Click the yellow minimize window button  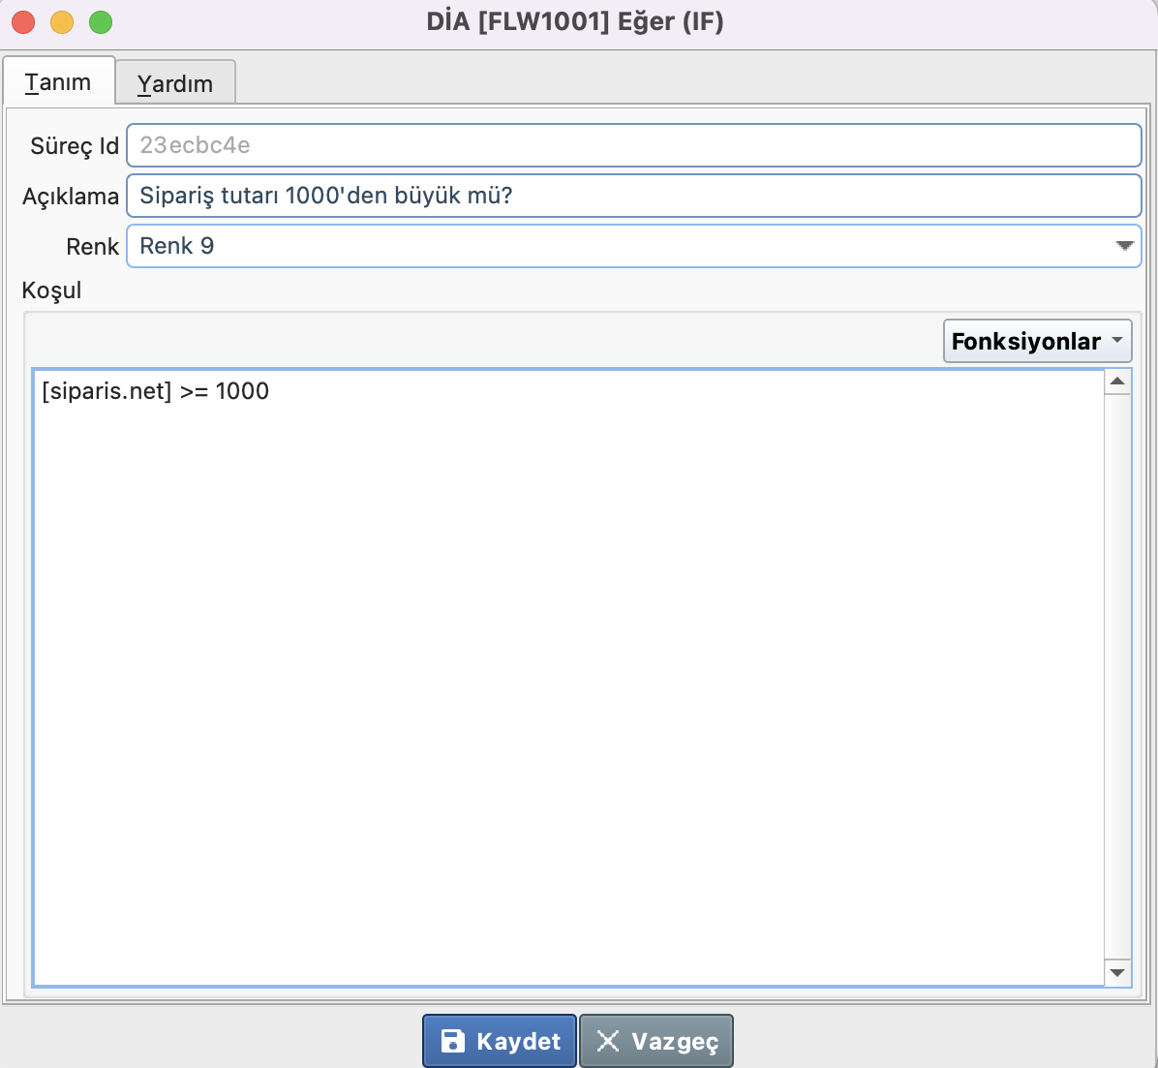coord(62,22)
